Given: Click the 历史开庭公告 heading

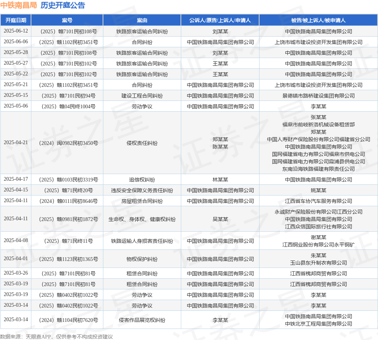Looking at the screenshot, I should [62, 5].
